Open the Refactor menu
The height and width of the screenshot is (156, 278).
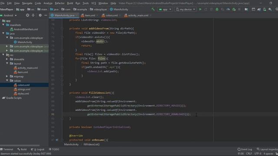tap(60, 3)
